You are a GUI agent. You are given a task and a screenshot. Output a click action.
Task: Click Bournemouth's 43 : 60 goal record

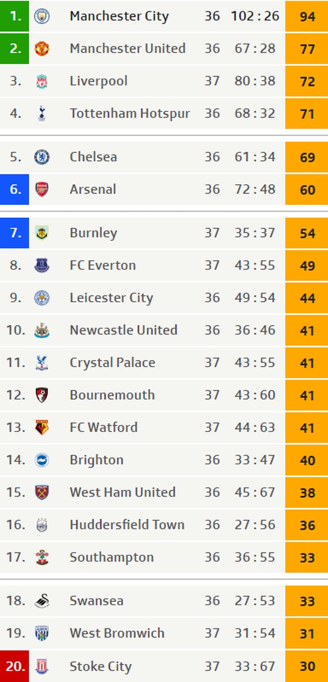tap(255, 395)
